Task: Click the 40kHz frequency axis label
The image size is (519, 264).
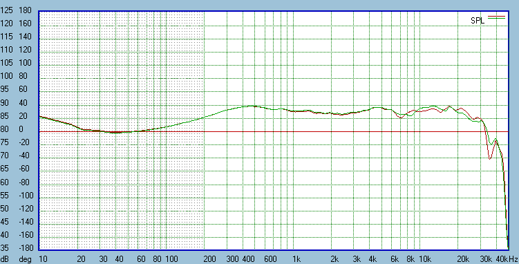Action: [x=507, y=258]
